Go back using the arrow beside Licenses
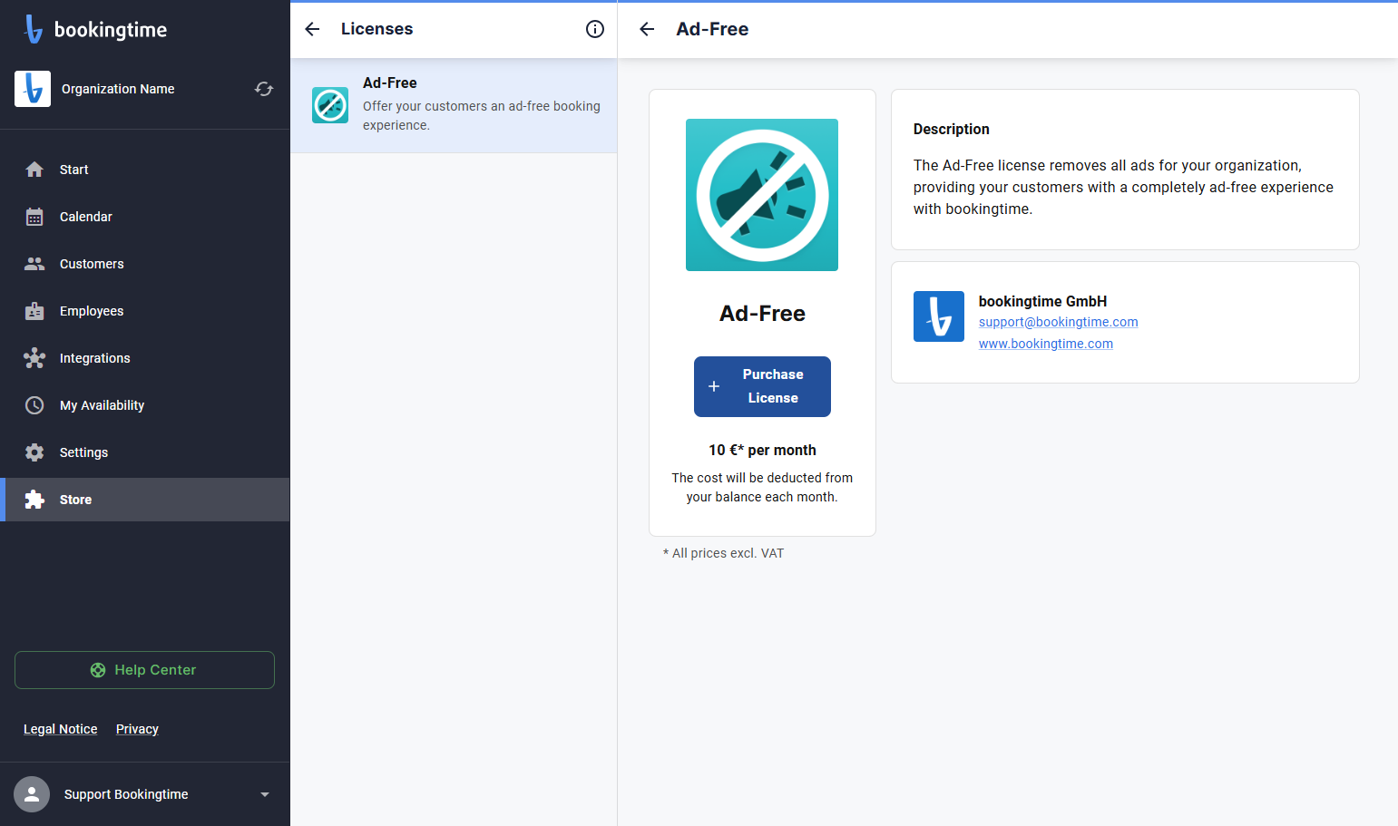 [312, 29]
